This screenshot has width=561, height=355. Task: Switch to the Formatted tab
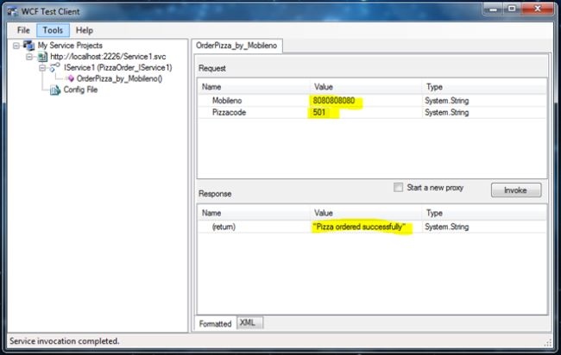[x=216, y=324]
